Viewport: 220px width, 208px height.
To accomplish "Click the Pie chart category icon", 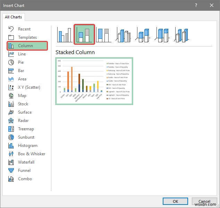I will [11, 62].
